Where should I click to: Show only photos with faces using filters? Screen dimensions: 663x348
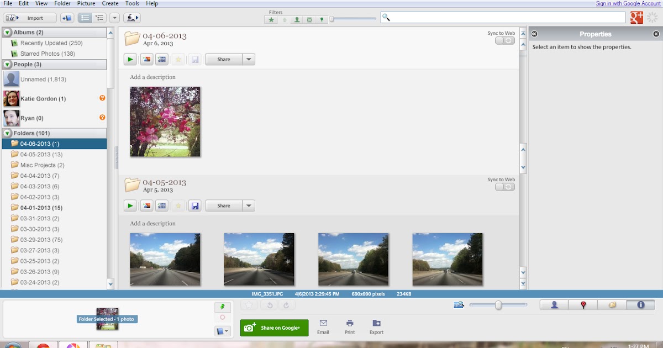coord(297,18)
